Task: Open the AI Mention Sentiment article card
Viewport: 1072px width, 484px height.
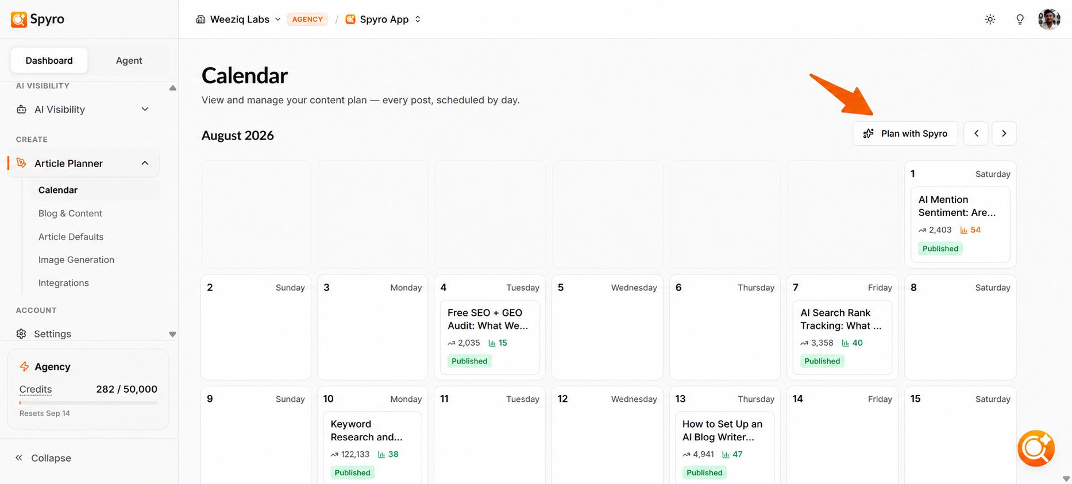Action: [x=961, y=224]
